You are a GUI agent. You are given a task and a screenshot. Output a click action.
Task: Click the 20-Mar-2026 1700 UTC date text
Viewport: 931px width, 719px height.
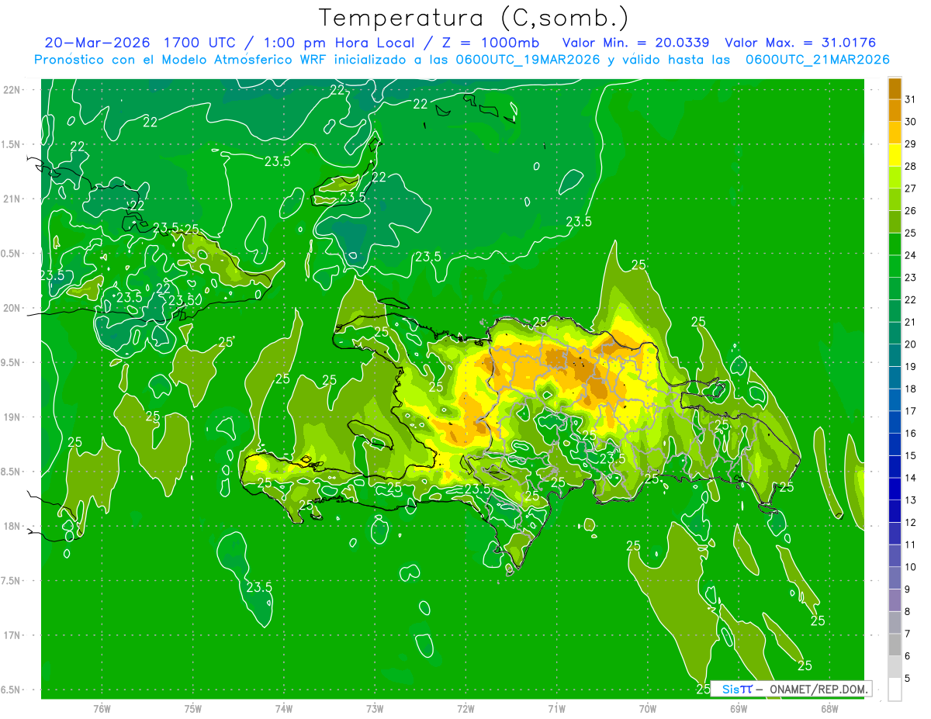point(142,43)
